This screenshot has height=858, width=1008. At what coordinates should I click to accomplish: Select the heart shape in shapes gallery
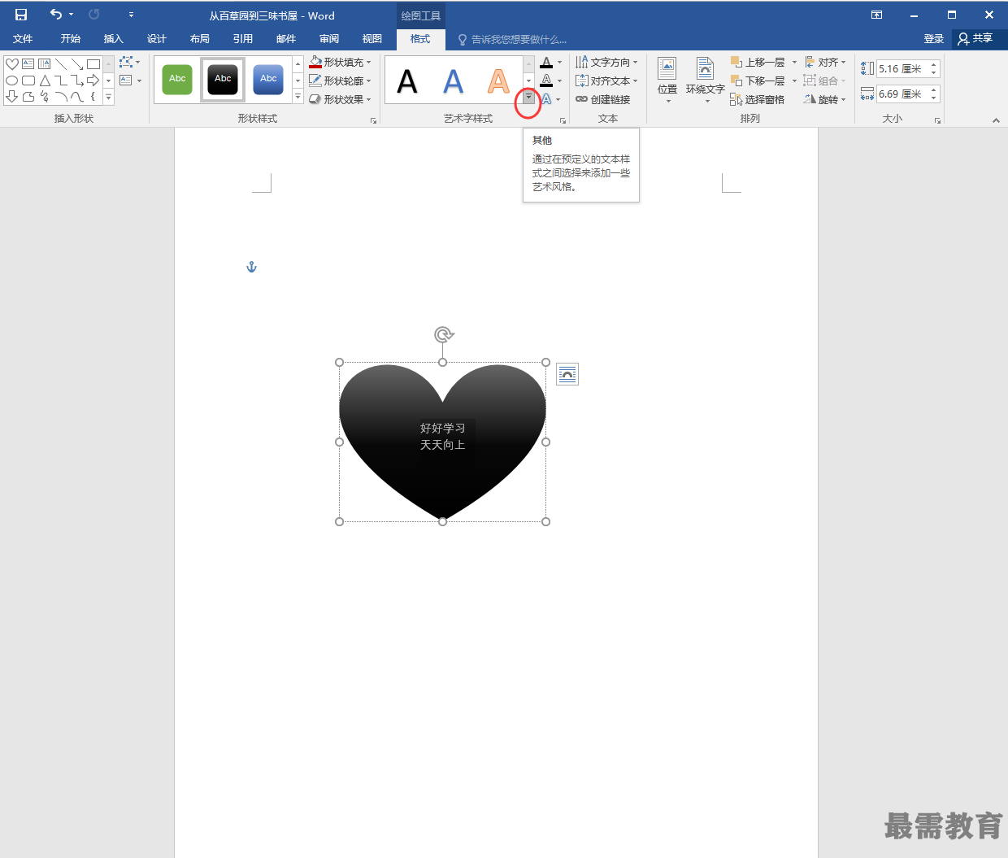pos(12,63)
